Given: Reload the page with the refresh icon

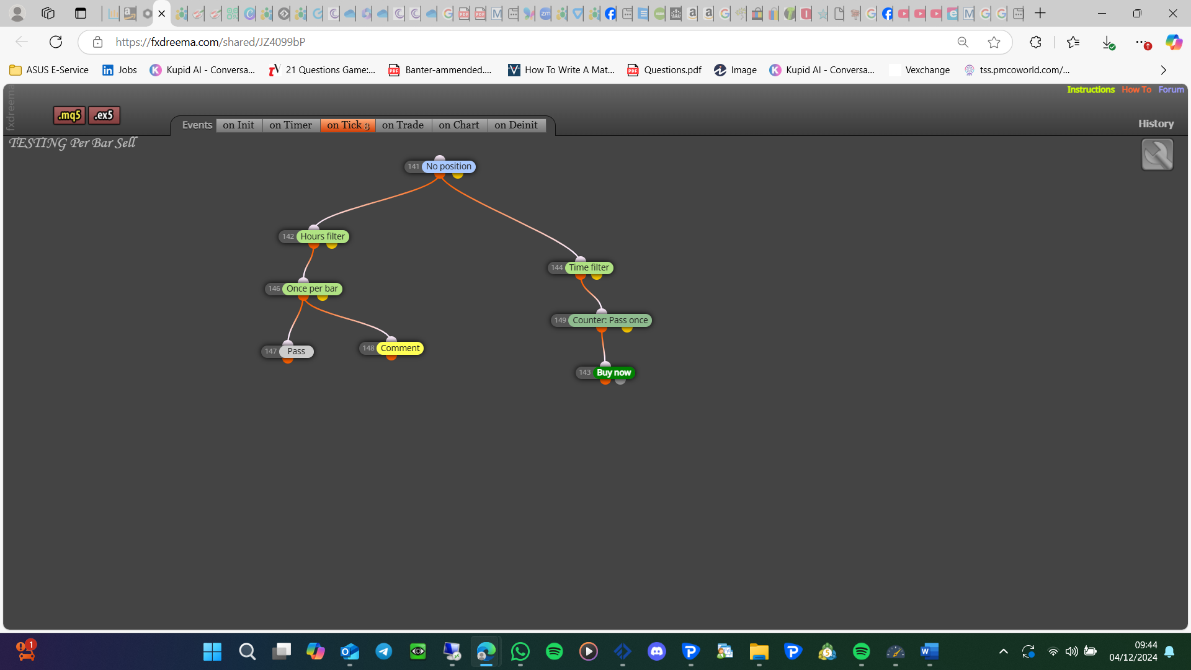Looking at the screenshot, I should click(56, 42).
